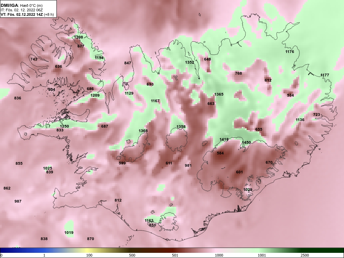This screenshot has height=258, width=344.
Task: Select the 1177 coastal value
Action: tap(325, 75)
